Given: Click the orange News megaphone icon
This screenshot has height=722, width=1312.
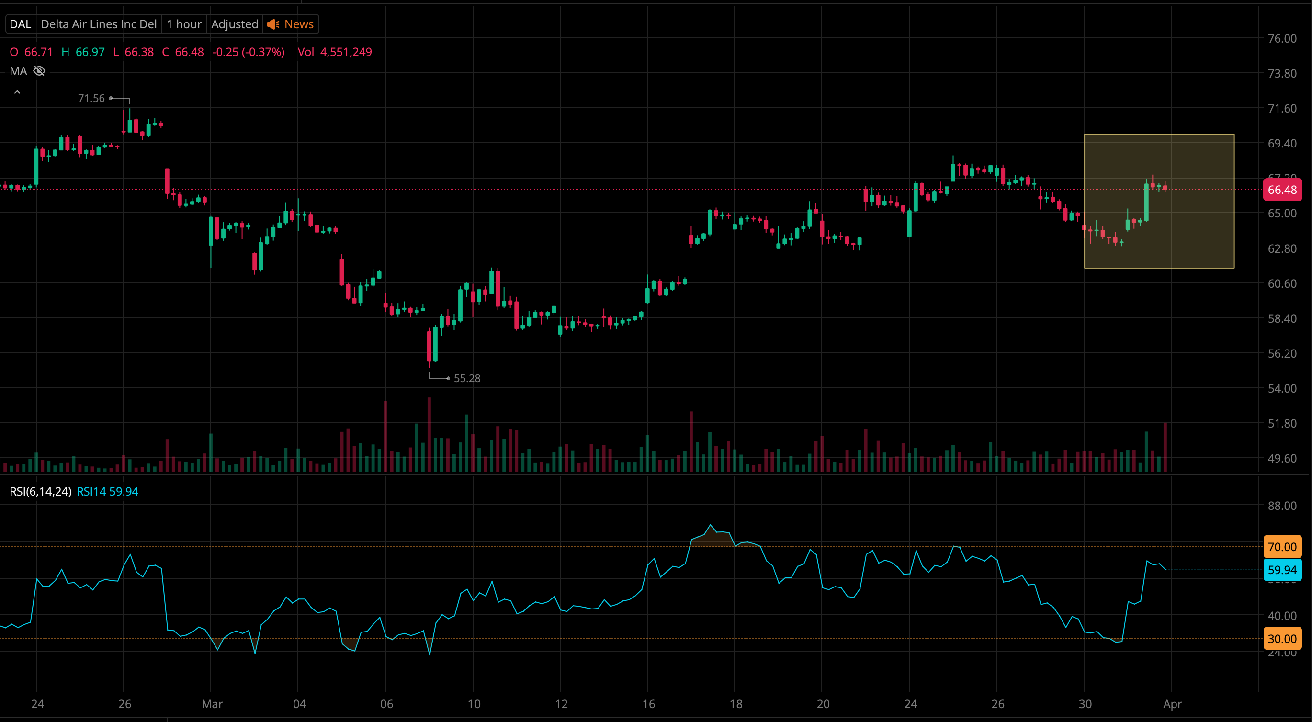Looking at the screenshot, I should [x=273, y=24].
